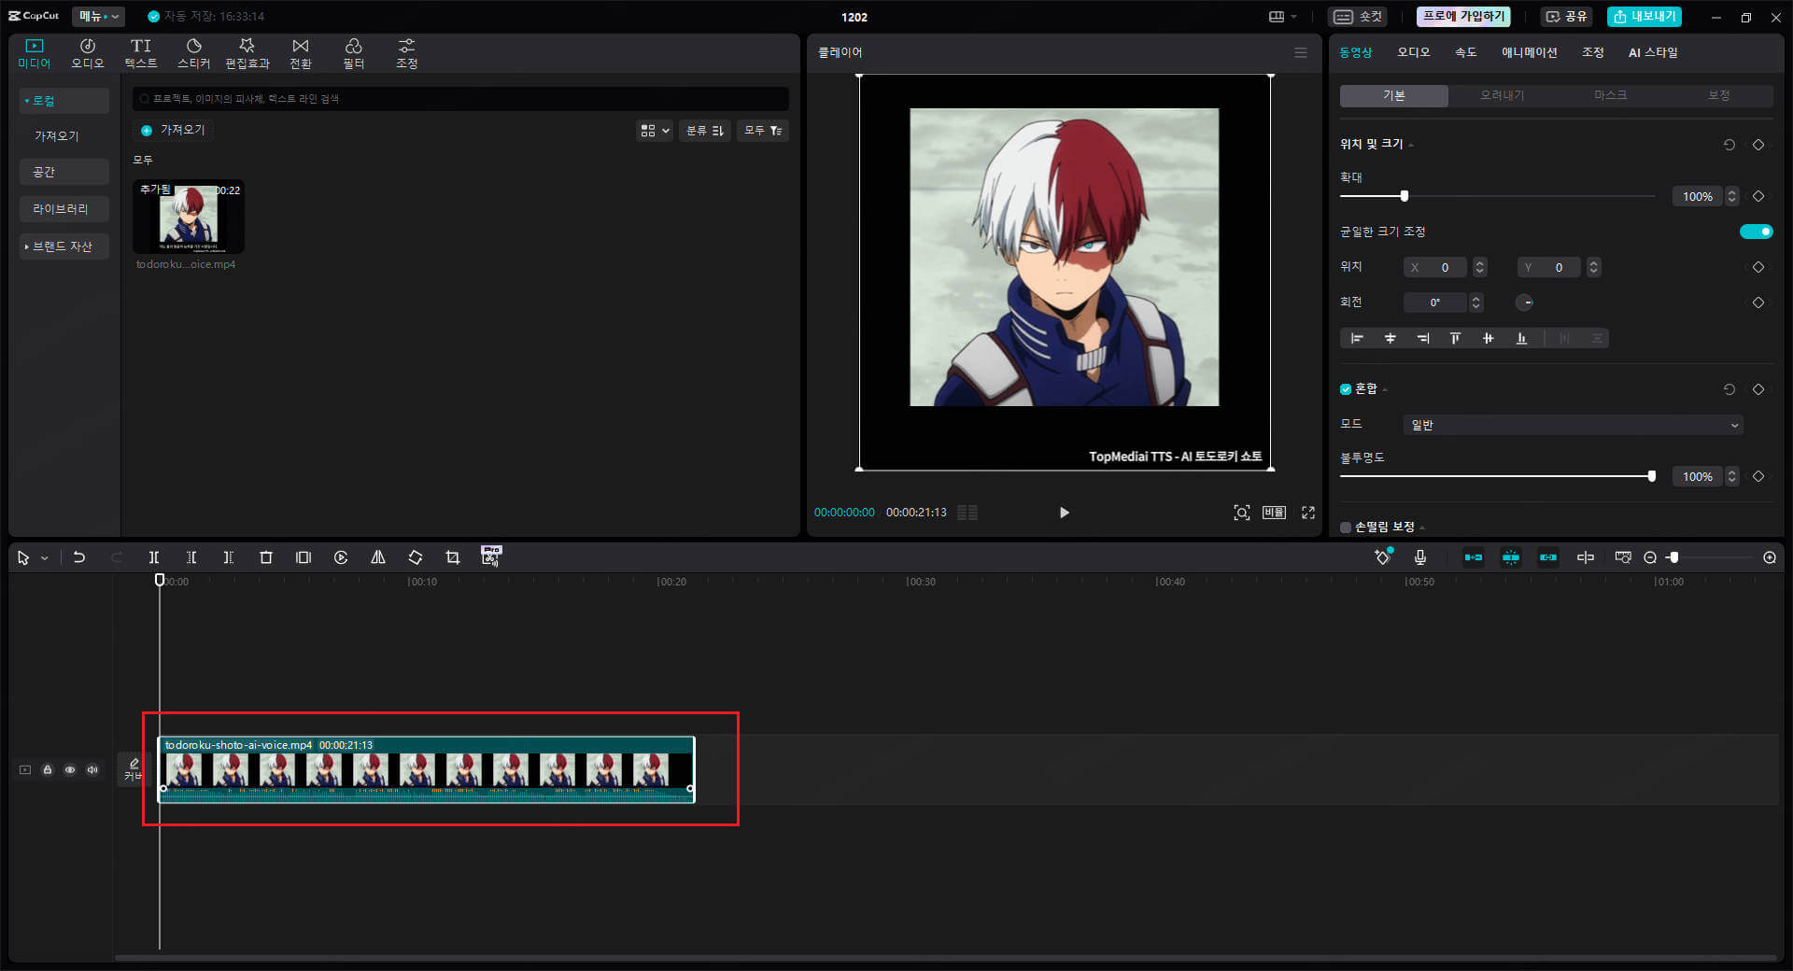Toggle track visibility eye icon
The height and width of the screenshot is (971, 1793).
coord(70,770)
